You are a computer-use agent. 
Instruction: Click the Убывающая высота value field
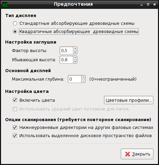(67, 60)
